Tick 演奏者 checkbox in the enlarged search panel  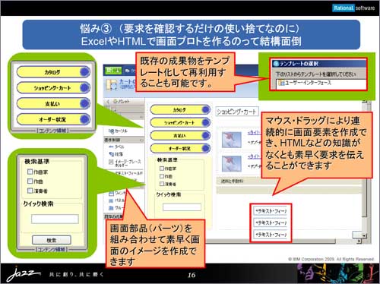[30, 191]
